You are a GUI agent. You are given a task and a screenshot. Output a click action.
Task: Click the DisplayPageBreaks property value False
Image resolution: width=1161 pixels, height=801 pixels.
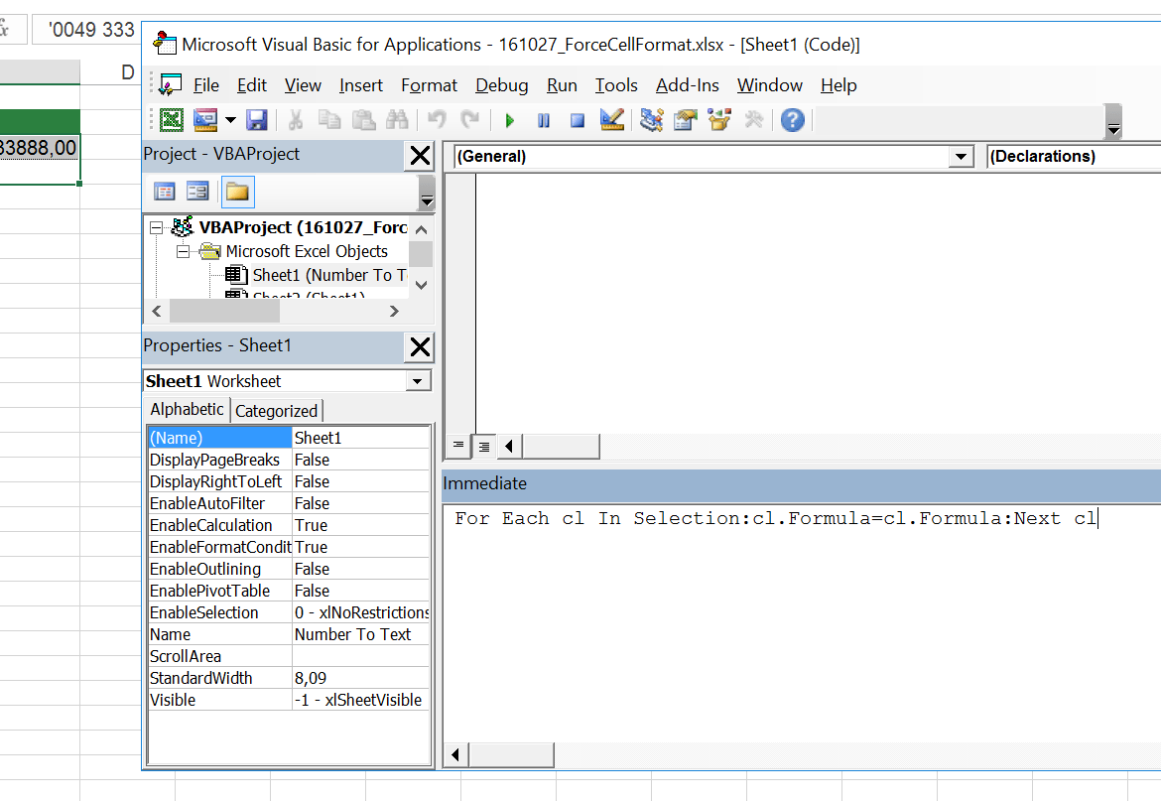(360, 460)
